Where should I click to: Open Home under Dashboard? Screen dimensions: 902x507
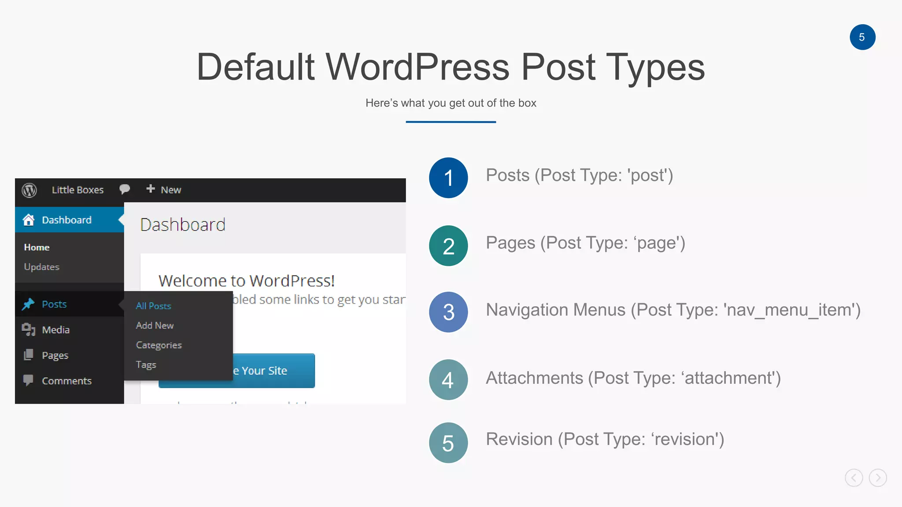pos(37,247)
